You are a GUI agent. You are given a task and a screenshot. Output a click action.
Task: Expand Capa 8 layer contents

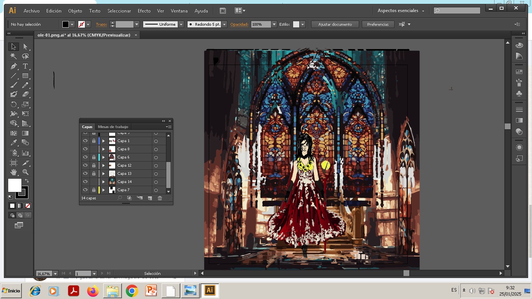click(104, 149)
